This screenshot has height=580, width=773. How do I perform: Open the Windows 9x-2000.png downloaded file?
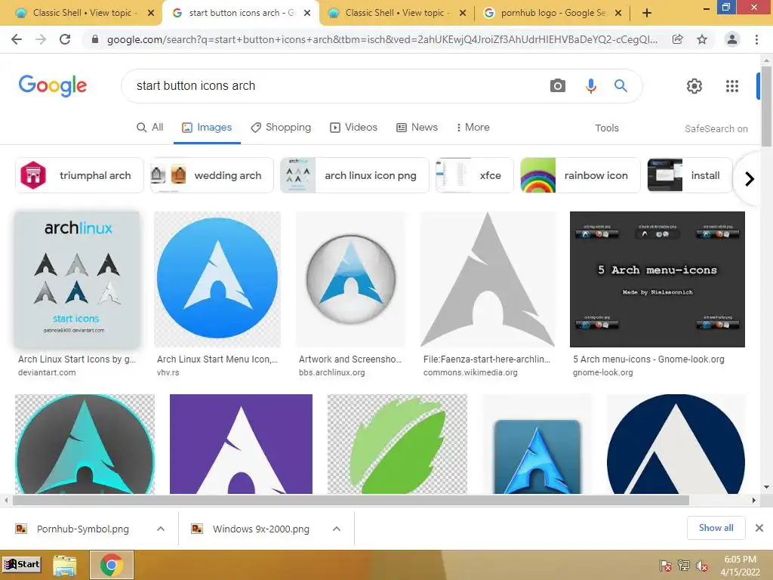click(260, 529)
